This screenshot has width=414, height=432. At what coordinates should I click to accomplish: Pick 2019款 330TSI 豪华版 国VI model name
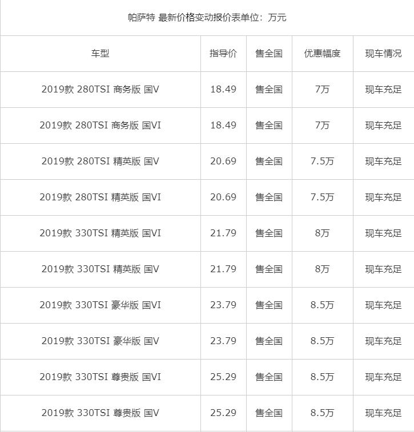100,305
